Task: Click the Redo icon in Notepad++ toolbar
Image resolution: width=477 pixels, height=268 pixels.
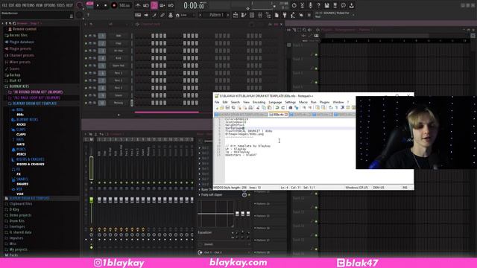Action: (283, 107)
